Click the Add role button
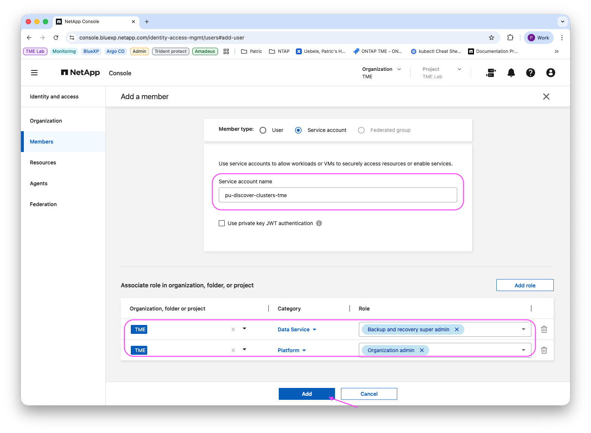This screenshot has width=591, height=433. (x=525, y=285)
